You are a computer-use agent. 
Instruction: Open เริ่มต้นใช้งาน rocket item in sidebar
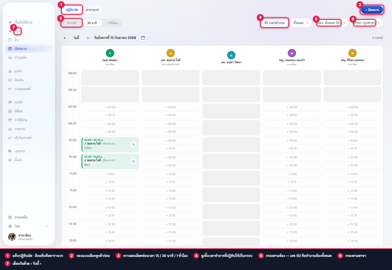pos(29,22)
